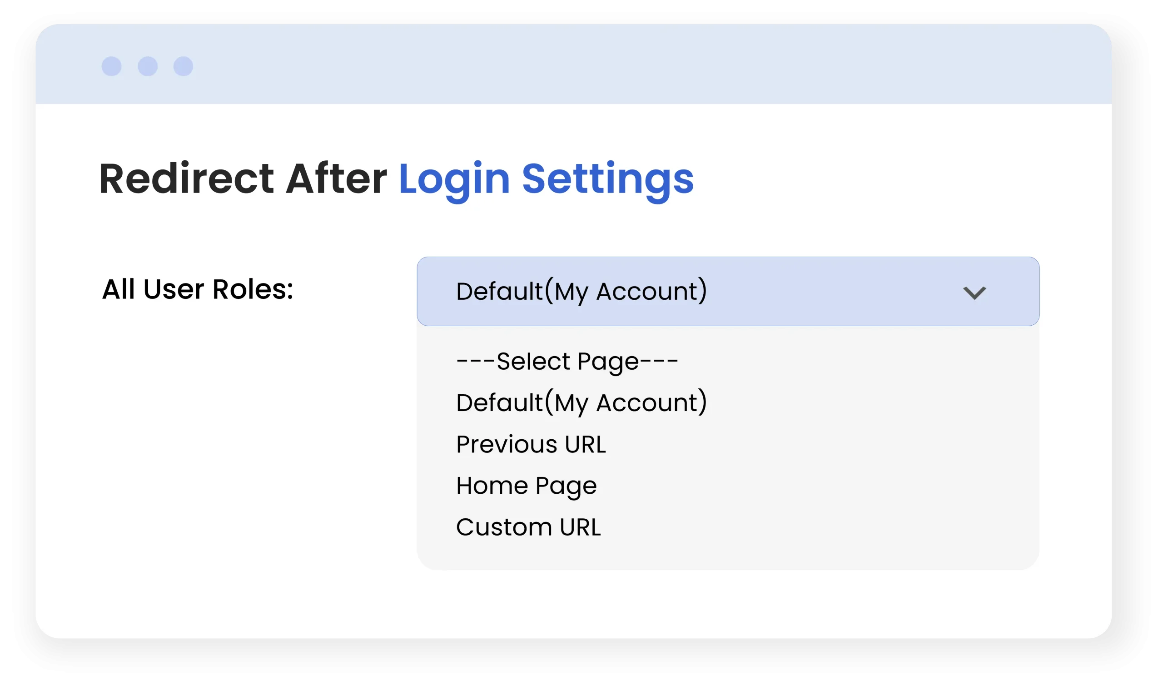Click the word User in the label
The image size is (1163, 685).
pos(174,289)
